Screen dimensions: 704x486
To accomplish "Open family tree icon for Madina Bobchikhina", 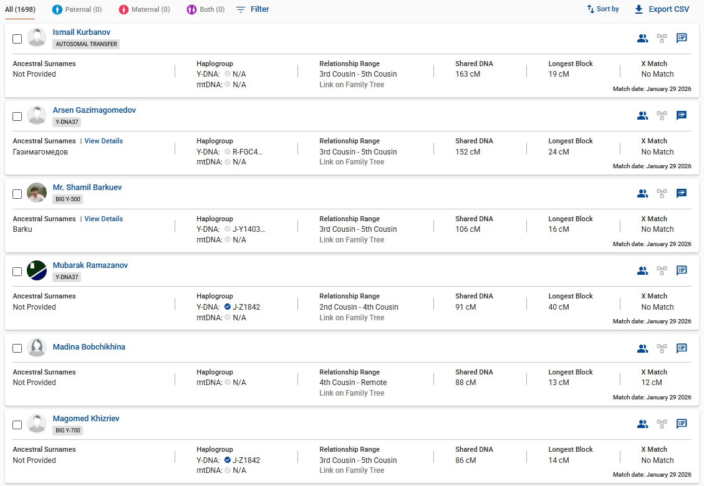I will tap(662, 348).
